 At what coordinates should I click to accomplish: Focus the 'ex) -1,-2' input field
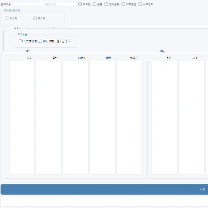(61, 4)
